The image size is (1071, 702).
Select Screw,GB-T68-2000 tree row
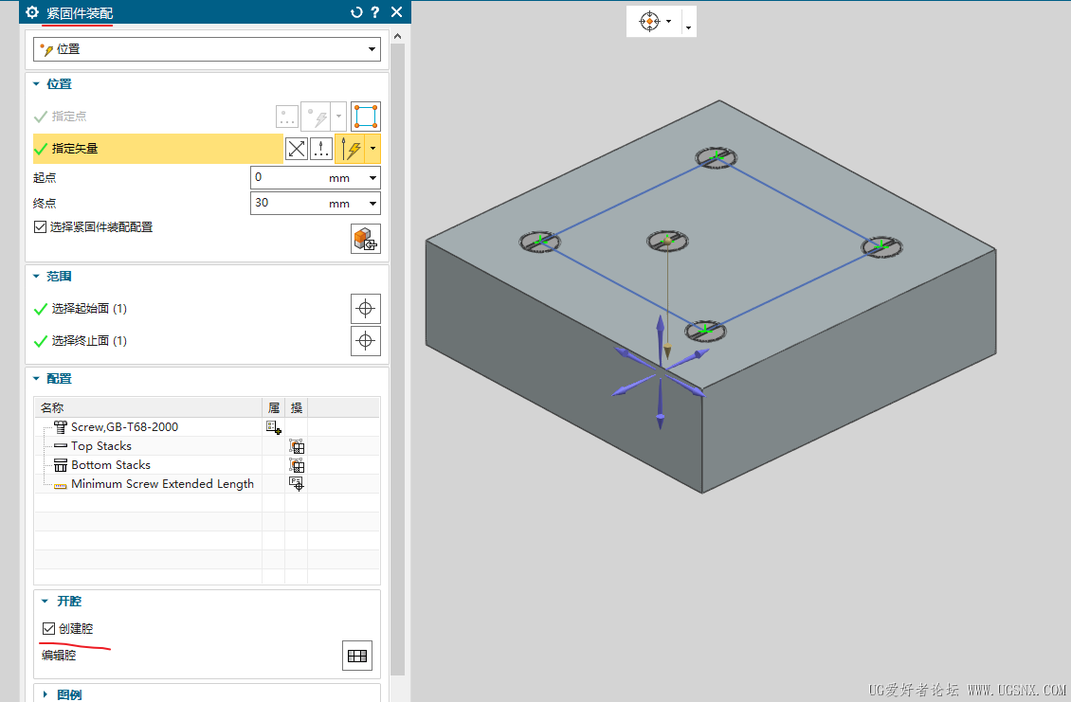pos(124,427)
